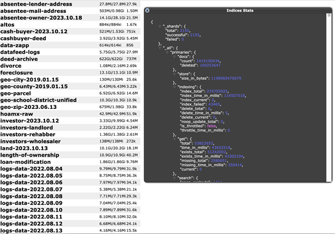The width and height of the screenshot is (335, 234).
Task: Select the land-2023.10.13 index
Action: [70, 148]
